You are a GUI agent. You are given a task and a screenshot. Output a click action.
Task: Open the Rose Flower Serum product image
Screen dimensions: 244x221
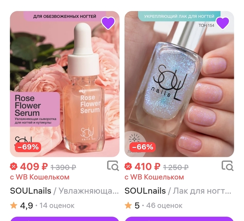[x=65, y=84]
